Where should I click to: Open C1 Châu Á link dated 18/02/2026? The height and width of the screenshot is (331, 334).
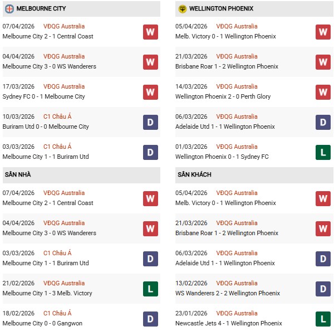[57, 314]
